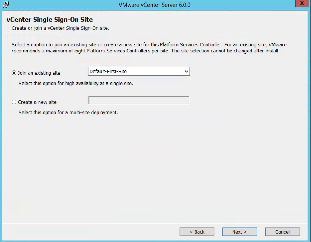Select the Join an existing site radio button
This screenshot has height=242, width=311.
tap(14, 73)
